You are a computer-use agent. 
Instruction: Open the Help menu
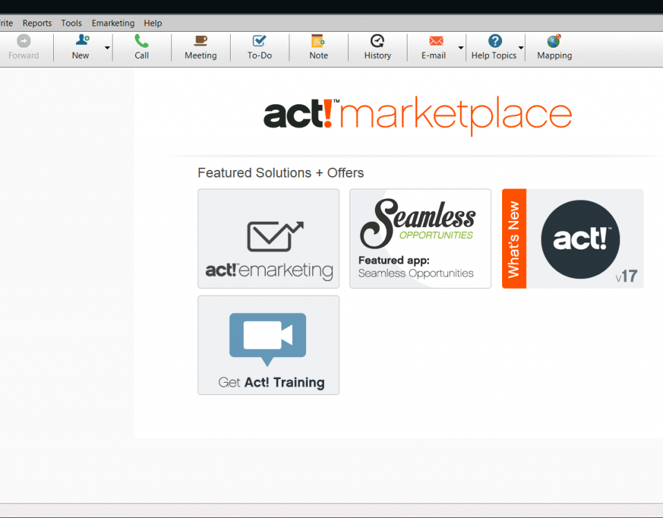[x=153, y=23]
